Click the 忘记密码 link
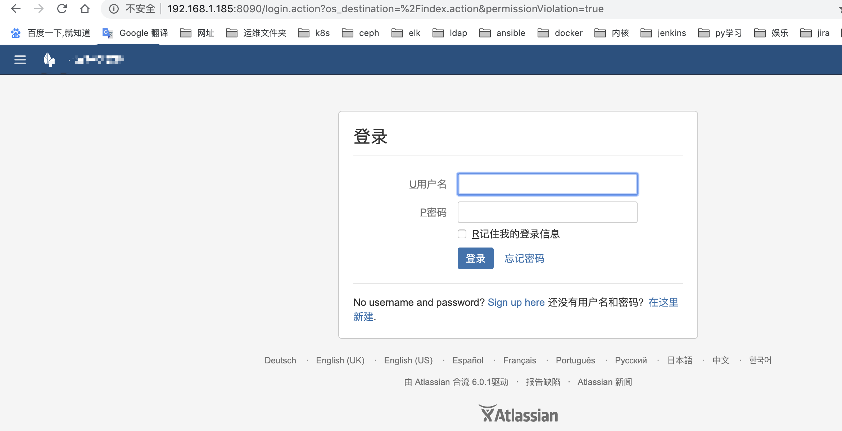This screenshot has height=431, width=842. (524, 258)
